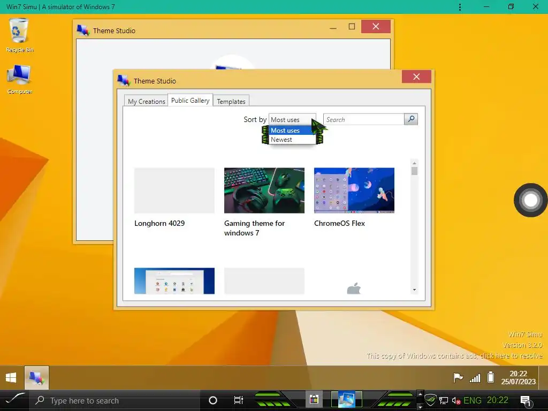Image resolution: width=548 pixels, height=411 pixels.
Task: Click the network signal bars tray icon
Action: point(475,378)
